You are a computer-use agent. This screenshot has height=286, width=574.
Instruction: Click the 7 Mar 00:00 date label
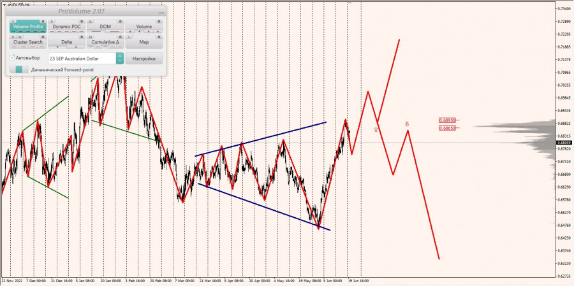(x=184, y=282)
